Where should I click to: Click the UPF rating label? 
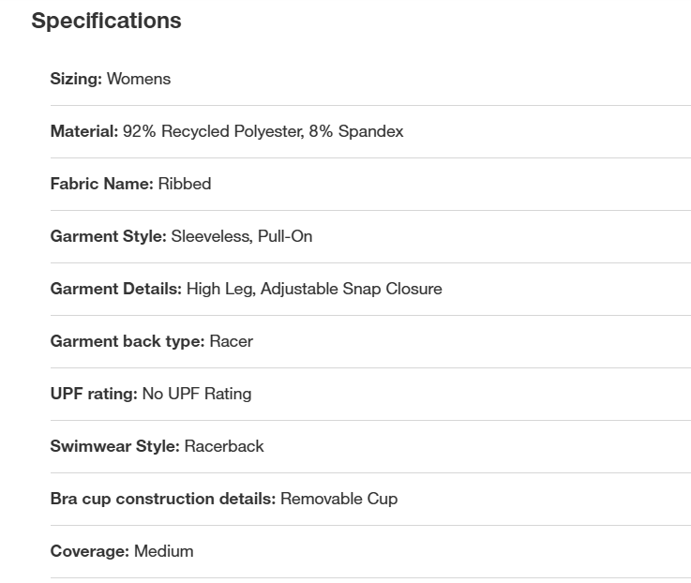[x=94, y=394]
